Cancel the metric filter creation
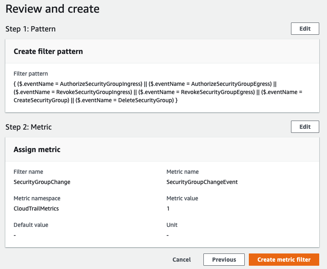 tap(181, 260)
